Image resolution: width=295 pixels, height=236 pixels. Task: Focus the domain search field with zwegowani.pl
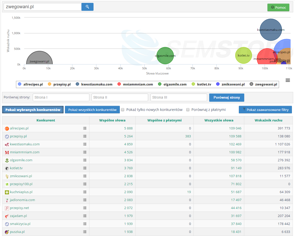(43, 7)
